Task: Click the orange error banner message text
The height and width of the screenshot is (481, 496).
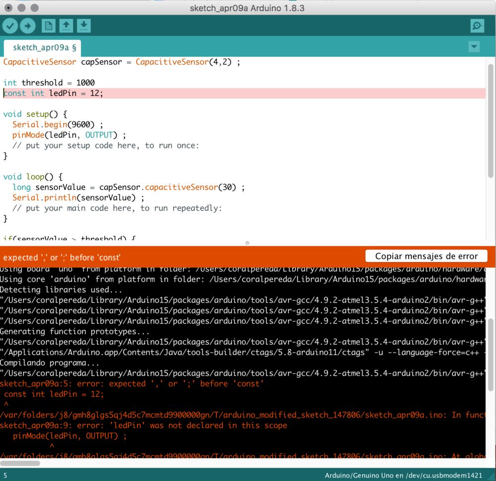Action: tap(62, 257)
